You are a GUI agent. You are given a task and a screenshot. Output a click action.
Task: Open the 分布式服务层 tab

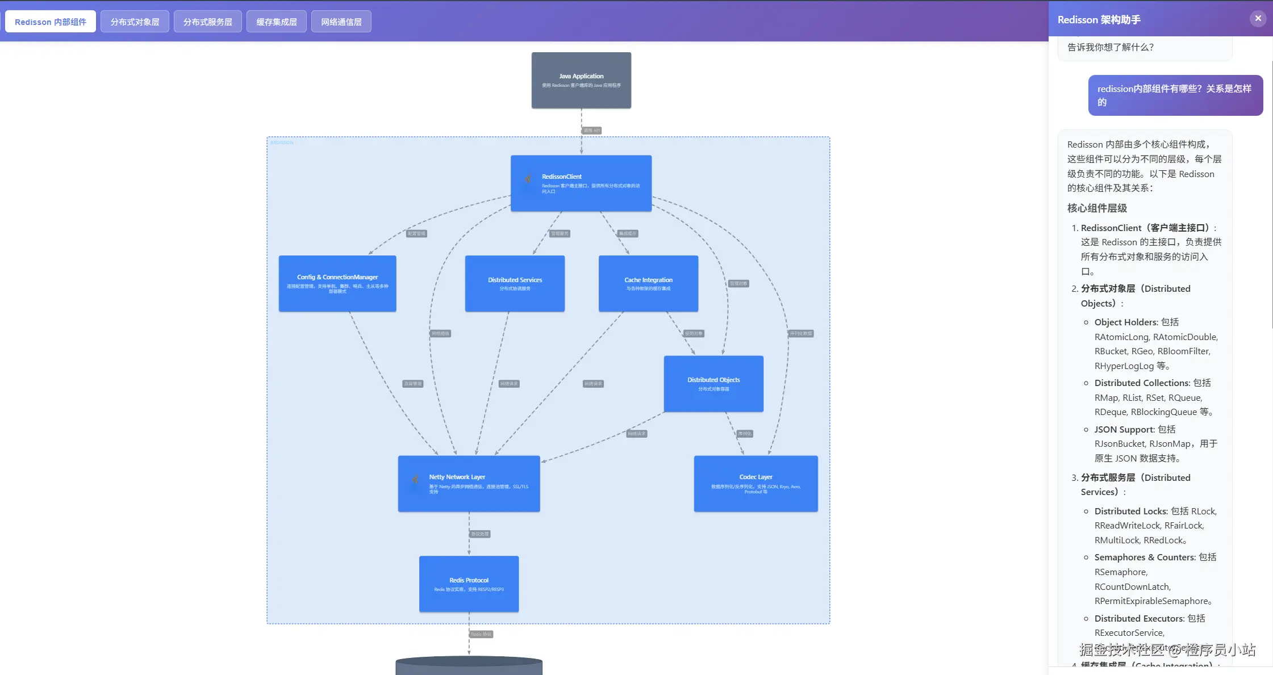coord(207,22)
